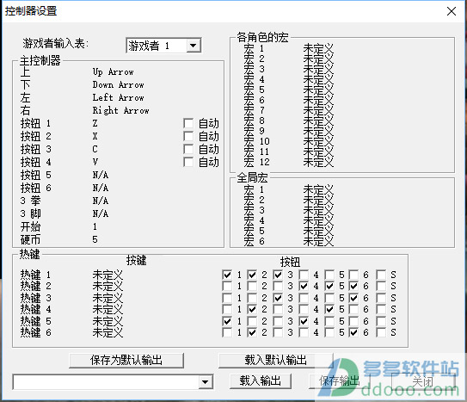Uncheck button 1 for 热键 5

pyautogui.click(x=227, y=321)
